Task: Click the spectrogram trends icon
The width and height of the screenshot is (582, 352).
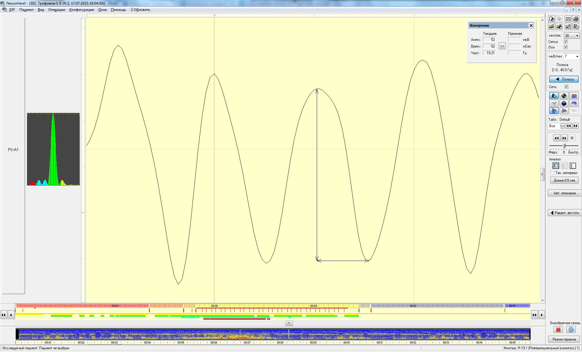Action: click(574, 96)
